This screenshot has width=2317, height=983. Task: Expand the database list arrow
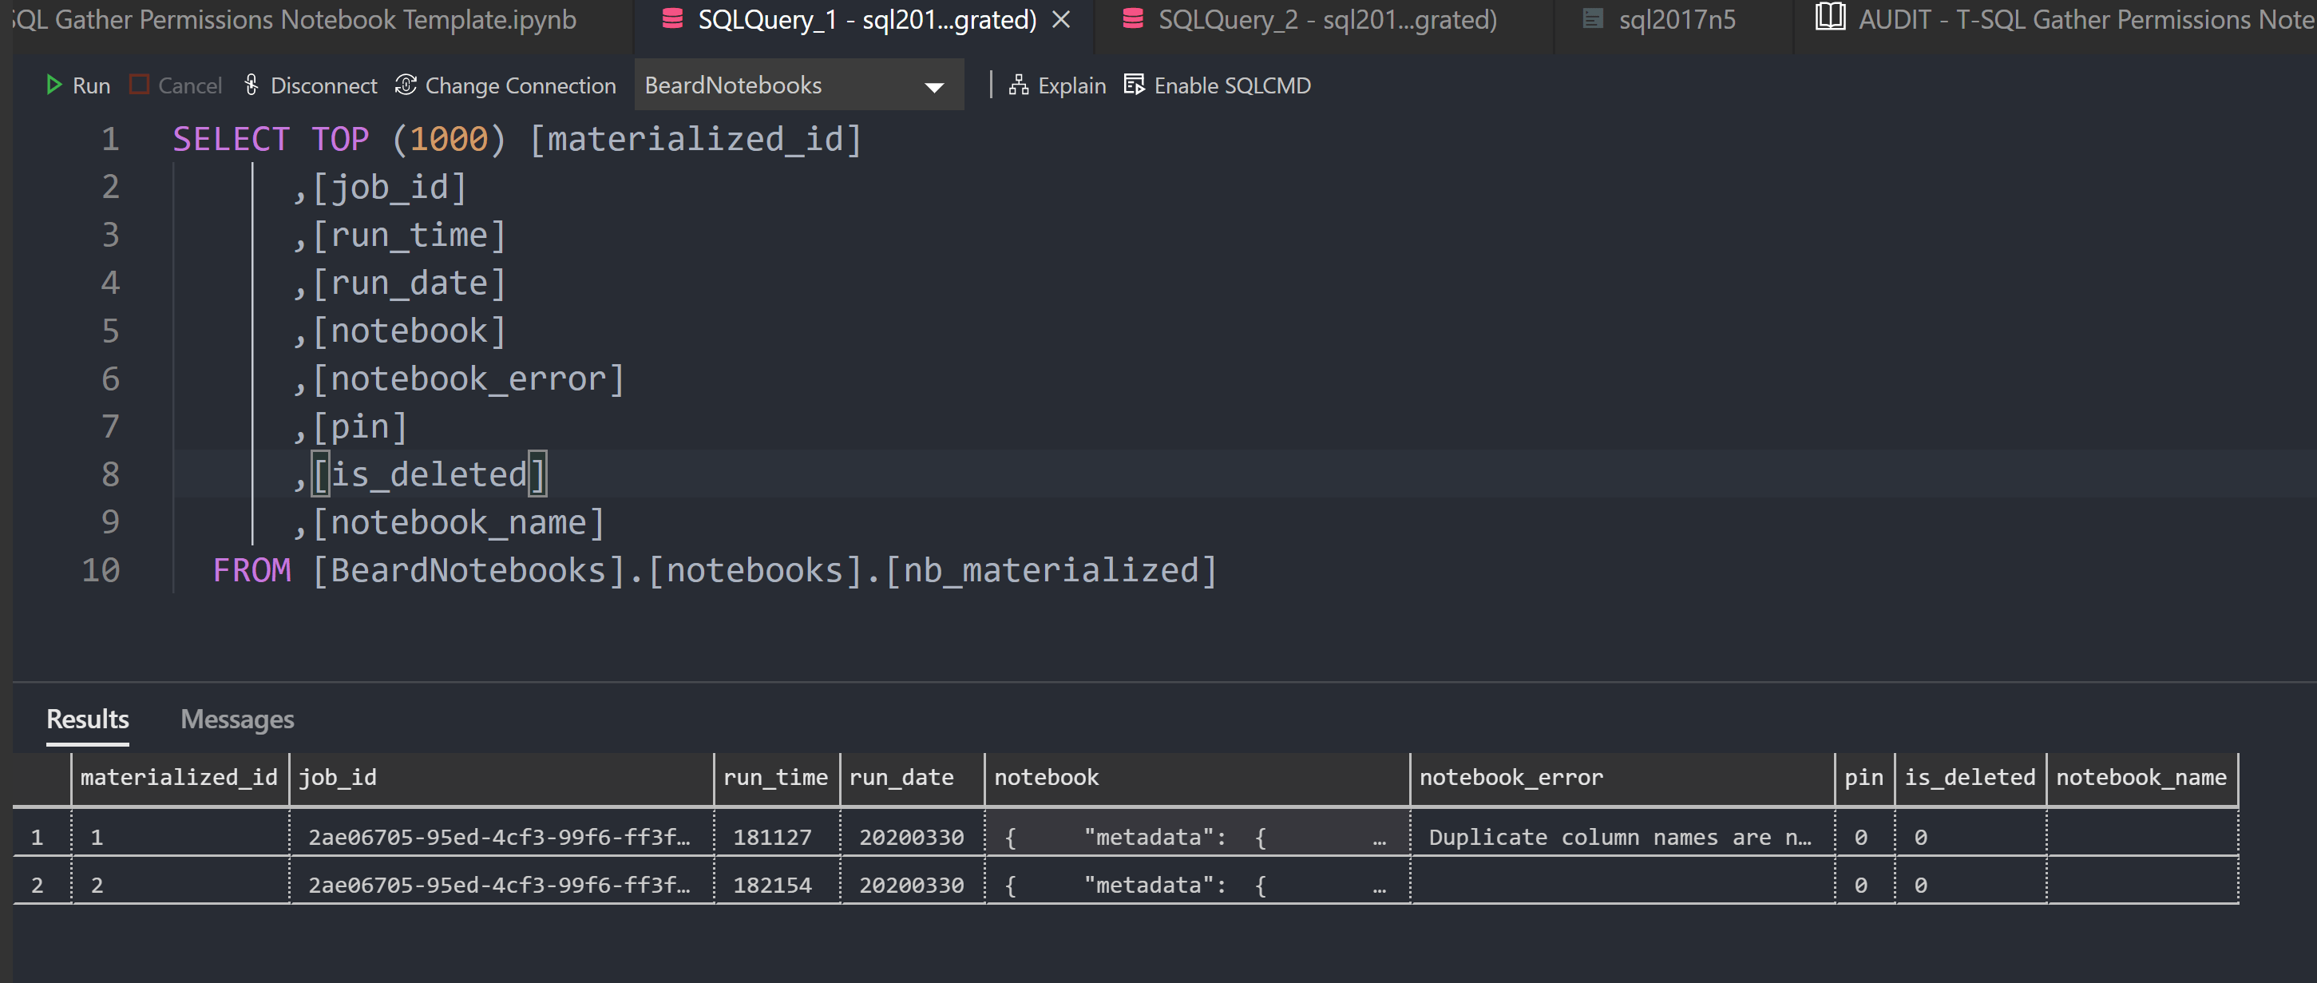point(933,87)
